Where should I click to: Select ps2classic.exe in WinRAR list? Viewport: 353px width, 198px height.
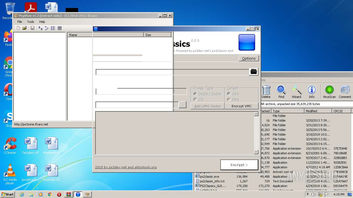[209, 177]
